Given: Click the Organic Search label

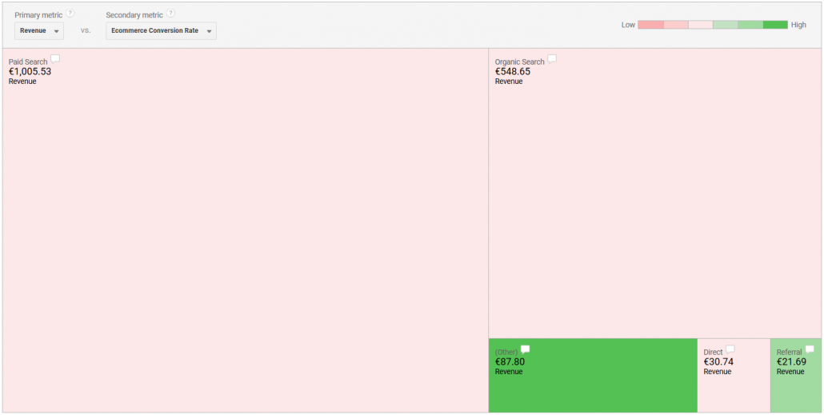Looking at the screenshot, I should (520, 62).
